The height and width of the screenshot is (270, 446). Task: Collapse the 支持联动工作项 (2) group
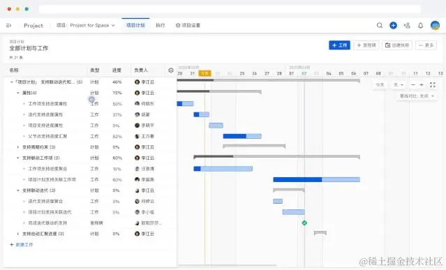18,158
